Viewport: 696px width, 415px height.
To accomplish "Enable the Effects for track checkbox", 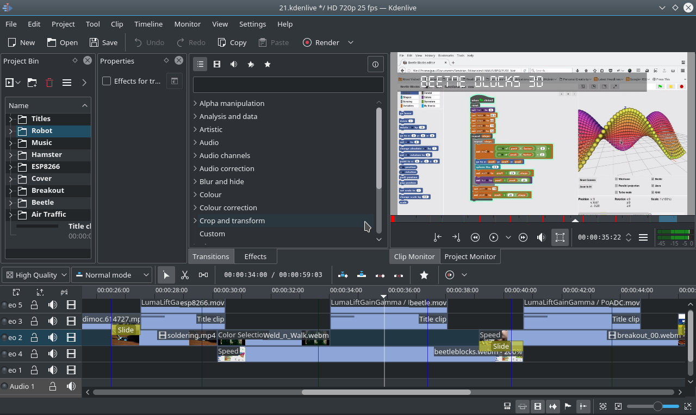I will (107, 81).
